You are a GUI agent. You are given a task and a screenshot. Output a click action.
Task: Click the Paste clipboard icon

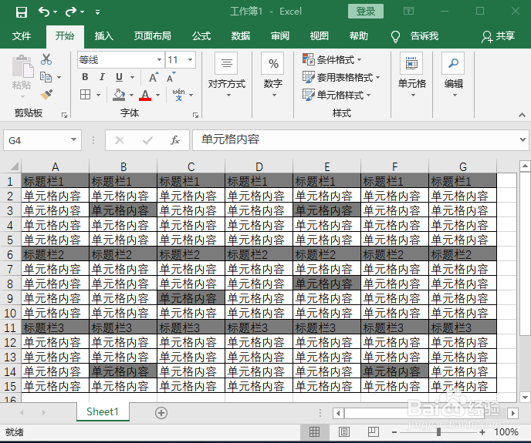[22, 66]
